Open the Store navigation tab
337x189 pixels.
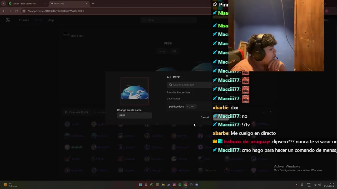tap(38, 20)
